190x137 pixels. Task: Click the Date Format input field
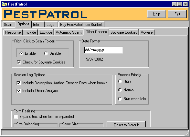tap(103, 50)
